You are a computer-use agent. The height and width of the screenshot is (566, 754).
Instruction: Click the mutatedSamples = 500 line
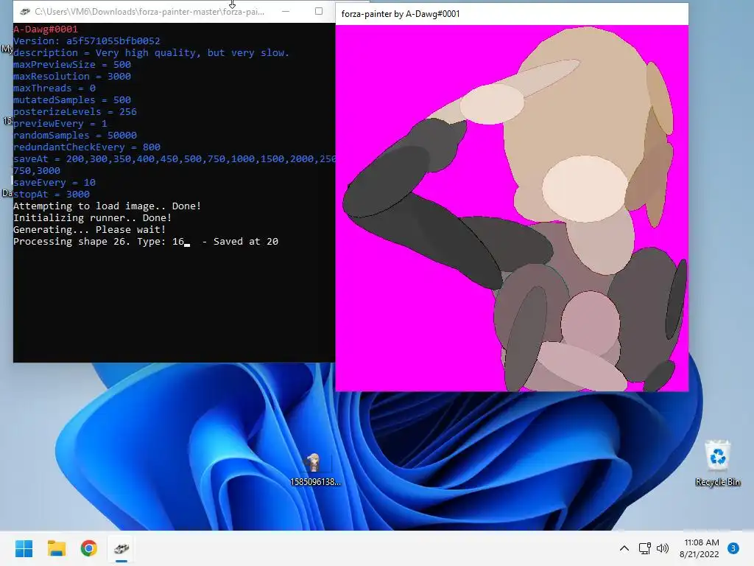click(71, 100)
